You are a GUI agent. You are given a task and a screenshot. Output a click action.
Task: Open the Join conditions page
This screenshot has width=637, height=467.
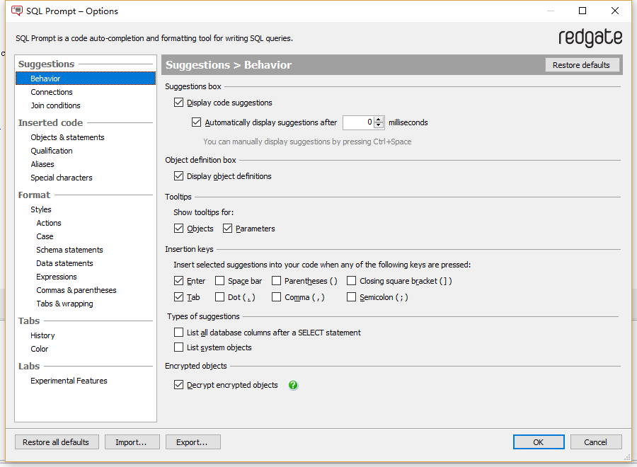tap(56, 105)
